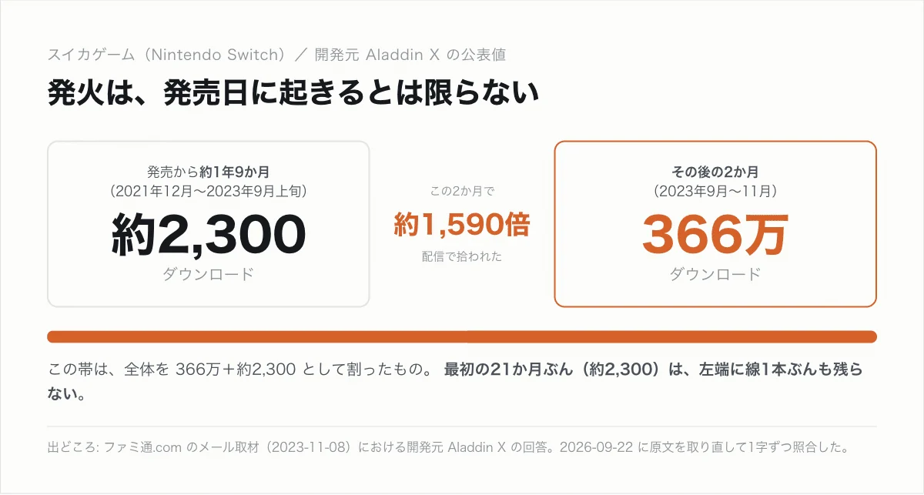The image size is (924, 495).
Task: Click the left end of the orange bar
Action: (50, 336)
